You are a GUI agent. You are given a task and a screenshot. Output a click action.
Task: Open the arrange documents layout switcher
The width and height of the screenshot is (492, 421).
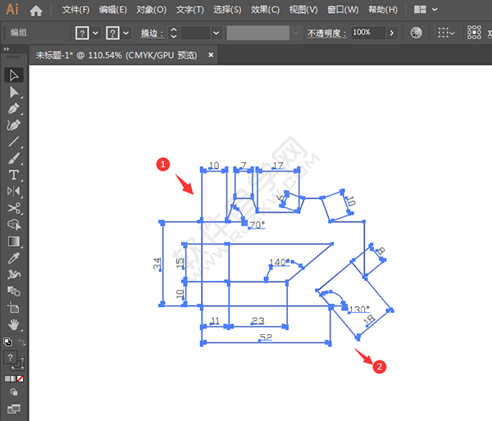426,10
